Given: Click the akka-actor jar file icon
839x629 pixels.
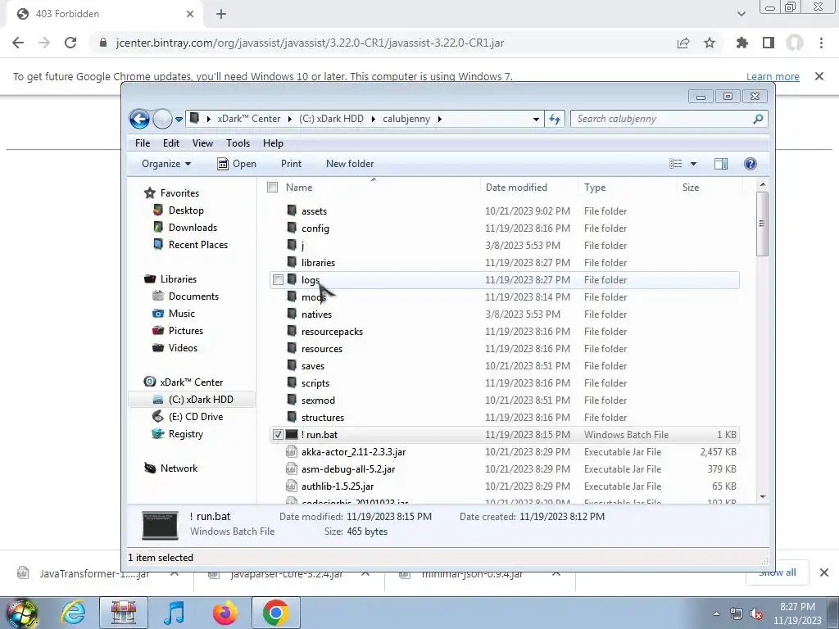Looking at the screenshot, I should click(291, 451).
